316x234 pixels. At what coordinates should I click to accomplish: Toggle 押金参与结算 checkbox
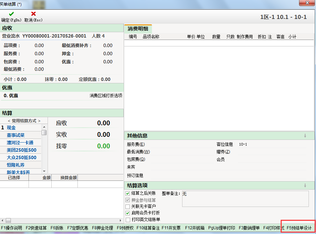pyautogui.click(x=127, y=200)
